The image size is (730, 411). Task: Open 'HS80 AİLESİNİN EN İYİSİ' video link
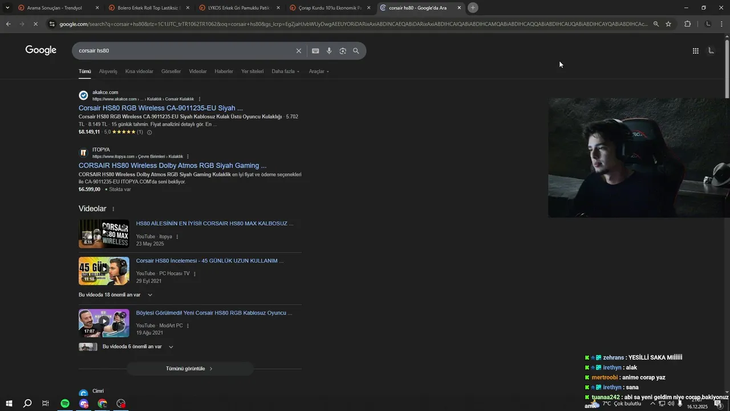click(x=214, y=224)
